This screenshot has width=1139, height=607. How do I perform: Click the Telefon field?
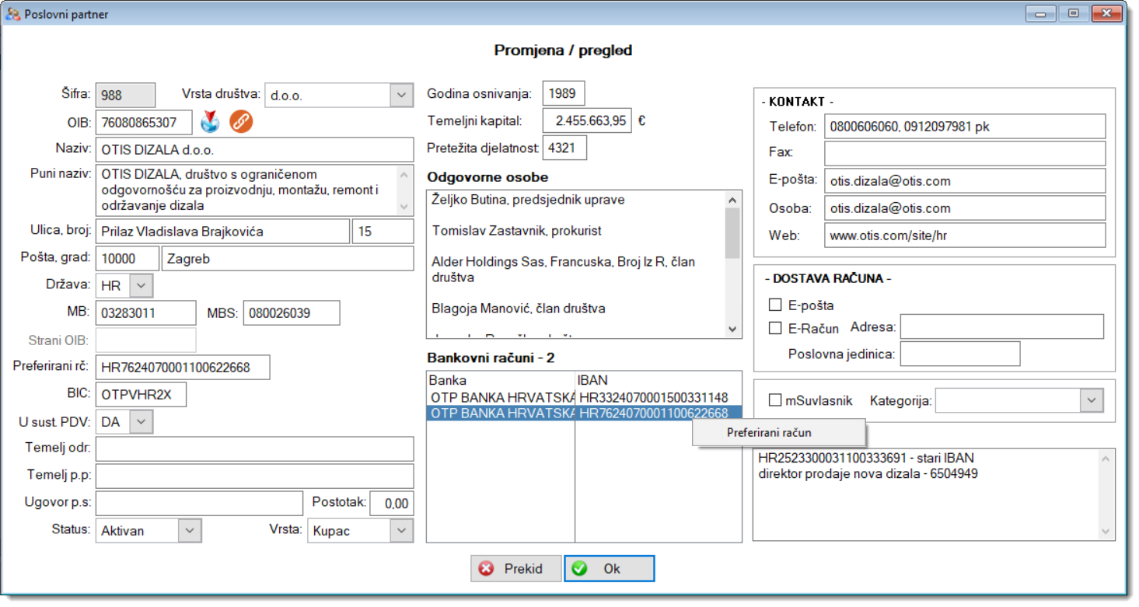point(965,126)
